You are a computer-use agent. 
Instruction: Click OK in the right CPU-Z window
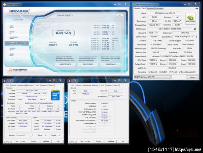[x=123, y=141]
